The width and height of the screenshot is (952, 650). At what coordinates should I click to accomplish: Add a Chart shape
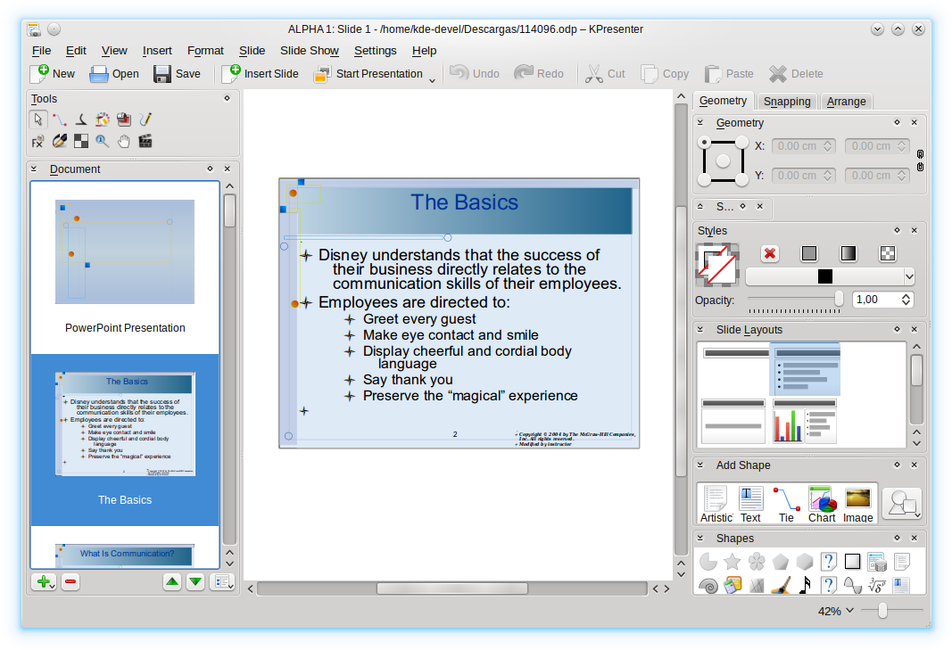821,504
